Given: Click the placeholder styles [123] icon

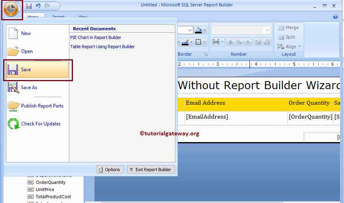Looking at the screenshot, I should pyautogui.click(x=216, y=42).
